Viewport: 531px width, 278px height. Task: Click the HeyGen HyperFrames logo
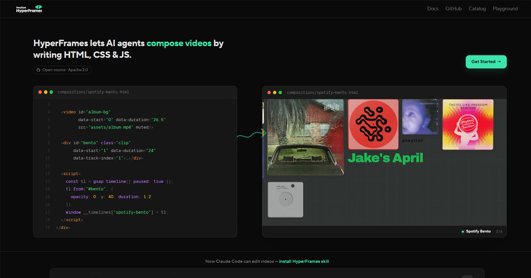(29, 9)
